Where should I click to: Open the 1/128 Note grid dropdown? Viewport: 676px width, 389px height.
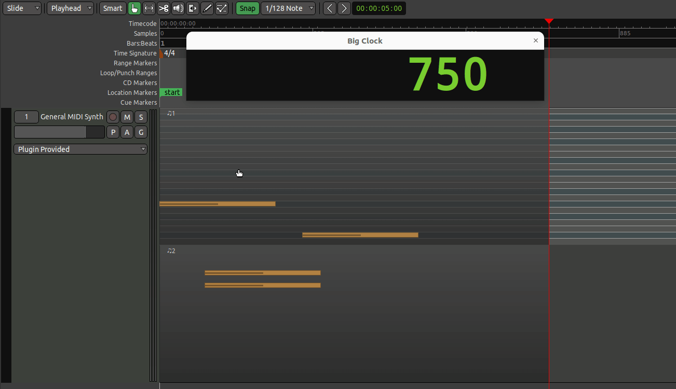(x=289, y=8)
